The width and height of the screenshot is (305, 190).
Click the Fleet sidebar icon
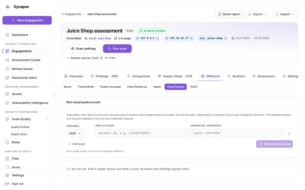(x=7, y=158)
